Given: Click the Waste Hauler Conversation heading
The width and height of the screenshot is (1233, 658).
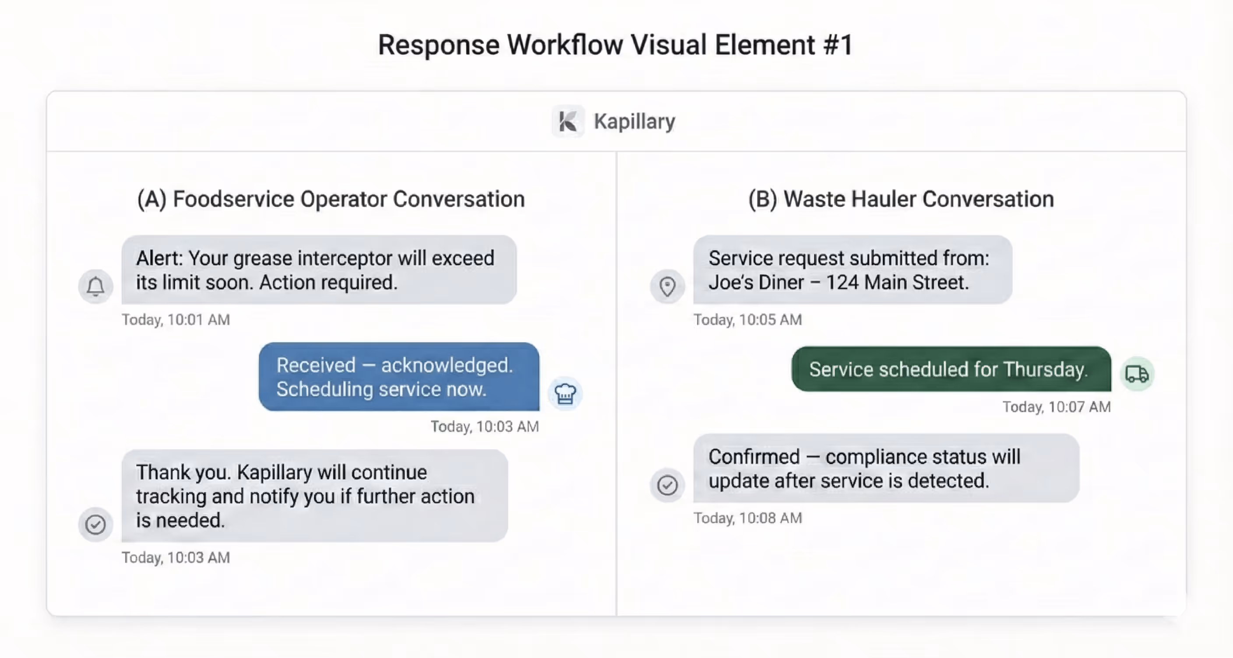Looking at the screenshot, I should (901, 199).
